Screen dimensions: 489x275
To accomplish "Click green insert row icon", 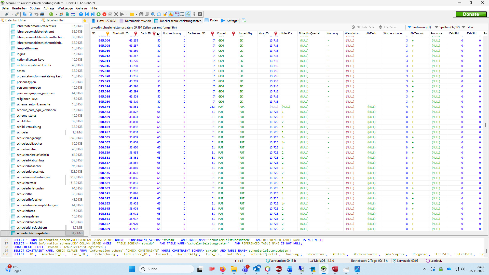I will (99, 14).
